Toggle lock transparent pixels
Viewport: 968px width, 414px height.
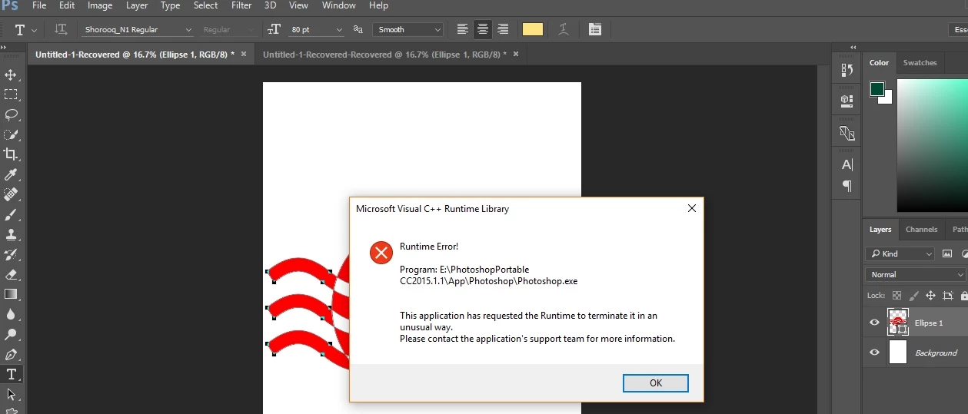click(896, 295)
